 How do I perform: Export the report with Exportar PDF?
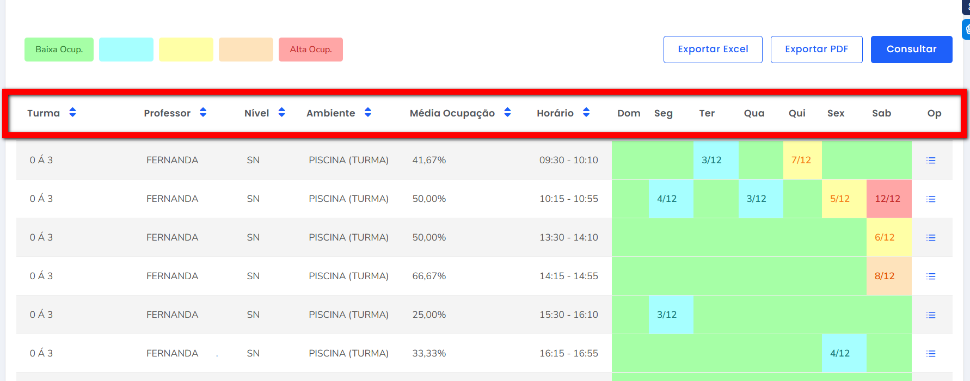[816, 50]
